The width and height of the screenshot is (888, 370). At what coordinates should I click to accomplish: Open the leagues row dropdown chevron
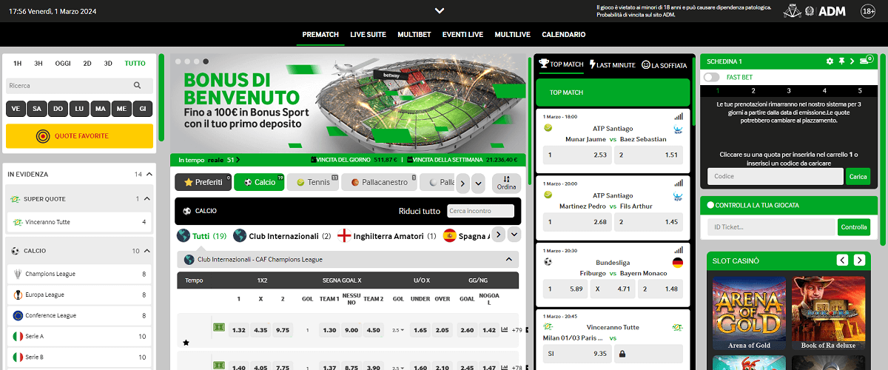click(514, 235)
